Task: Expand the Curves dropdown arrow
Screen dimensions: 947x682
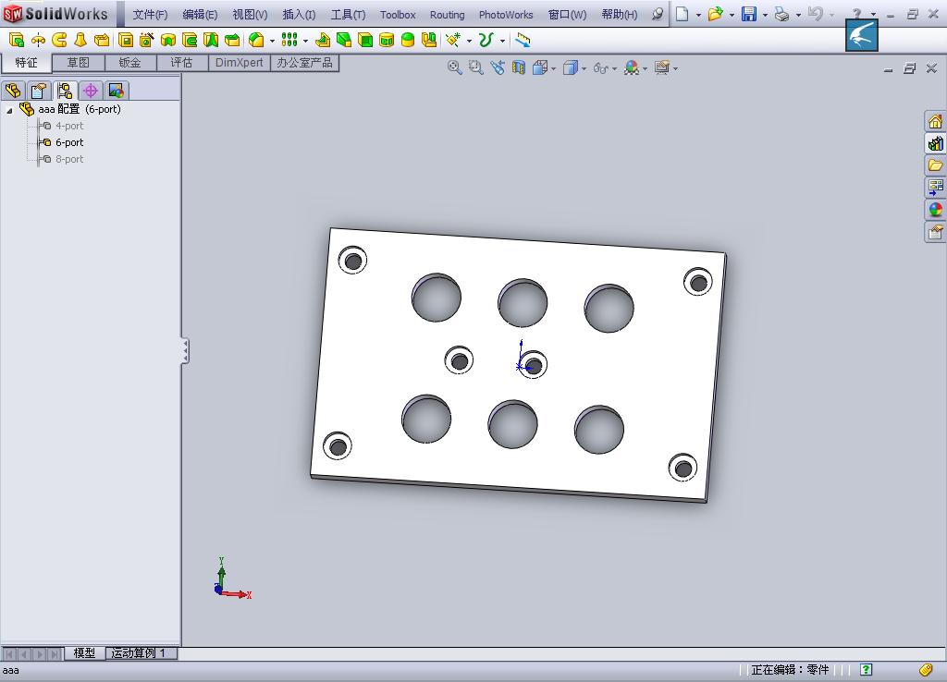Action: (x=502, y=41)
